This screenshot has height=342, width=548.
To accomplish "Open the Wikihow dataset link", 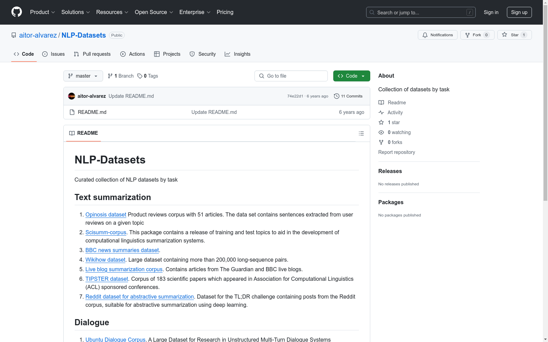I will click(x=105, y=260).
